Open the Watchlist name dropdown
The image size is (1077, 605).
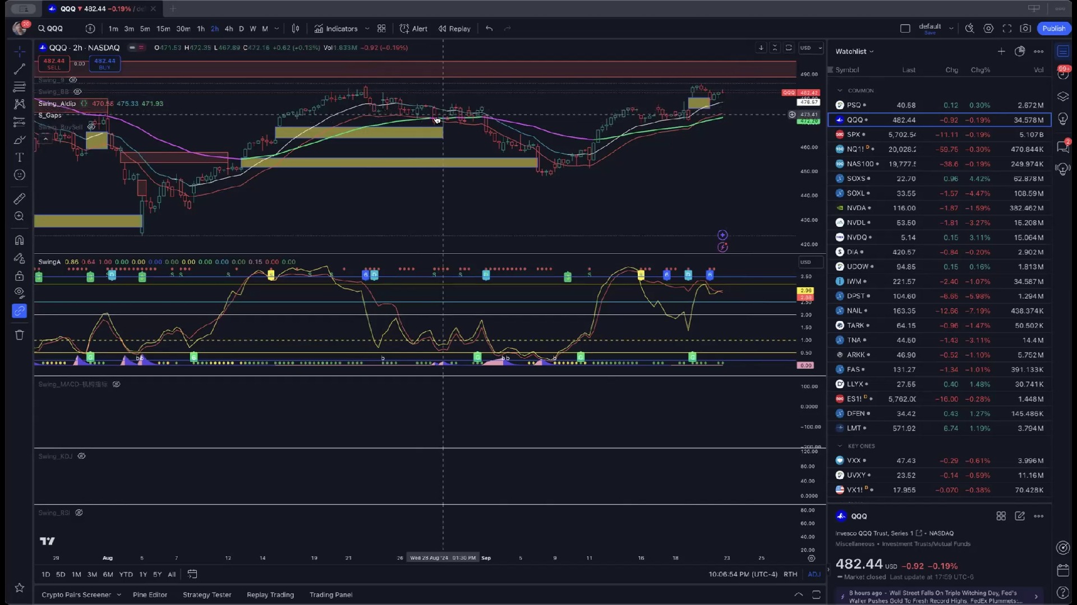[x=854, y=52]
